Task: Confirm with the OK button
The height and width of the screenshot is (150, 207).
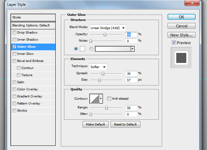Action: [181, 17]
